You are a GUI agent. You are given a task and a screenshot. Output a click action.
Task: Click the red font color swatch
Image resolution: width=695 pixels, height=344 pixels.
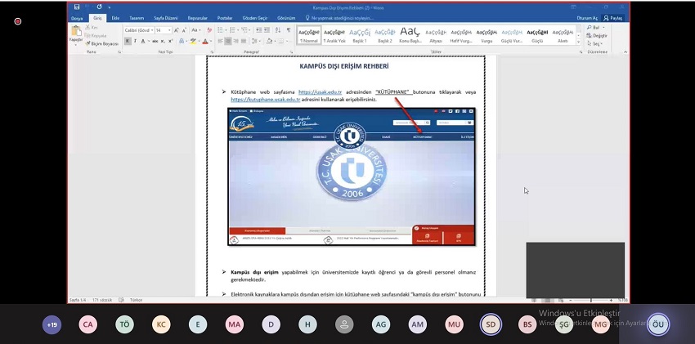[x=204, y=41]
